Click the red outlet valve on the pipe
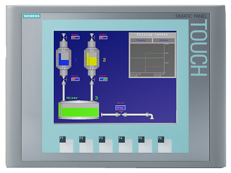The height and width of the screenshot is (173, 231). click(121, 114)
